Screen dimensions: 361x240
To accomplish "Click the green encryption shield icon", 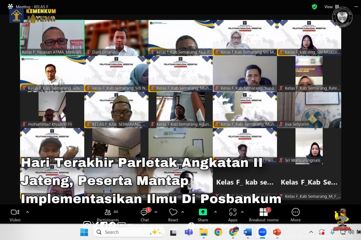I will point(314,7).
